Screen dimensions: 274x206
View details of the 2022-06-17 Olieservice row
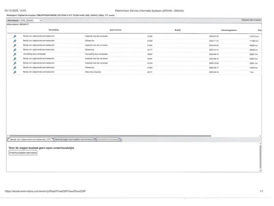[15, 68]
